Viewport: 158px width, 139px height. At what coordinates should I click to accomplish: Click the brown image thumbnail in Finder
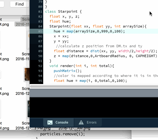[x=27, y=74]
